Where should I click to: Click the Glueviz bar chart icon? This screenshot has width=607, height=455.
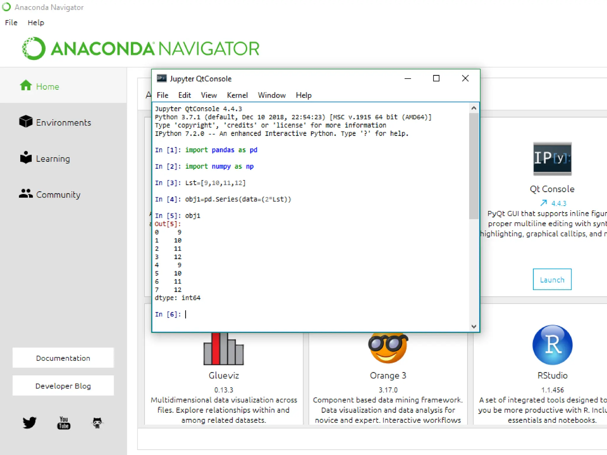tap(223, 349)
